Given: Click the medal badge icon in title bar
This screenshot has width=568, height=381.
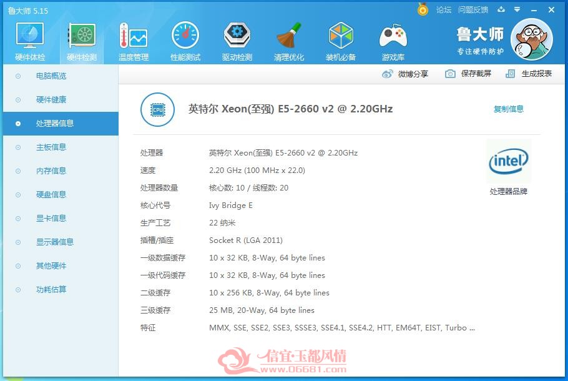Looking at the screenshot, I should pyautogui.click(x=423, y=9).
